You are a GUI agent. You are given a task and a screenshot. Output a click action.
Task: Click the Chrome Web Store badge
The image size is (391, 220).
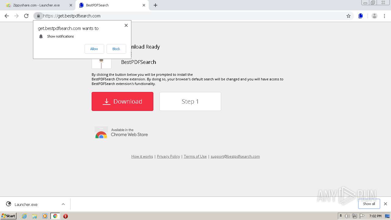[x=121, y=132]
